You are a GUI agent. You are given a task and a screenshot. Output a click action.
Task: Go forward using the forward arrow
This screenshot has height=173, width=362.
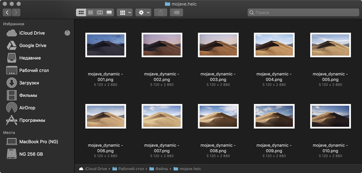(x=17, y=13)
